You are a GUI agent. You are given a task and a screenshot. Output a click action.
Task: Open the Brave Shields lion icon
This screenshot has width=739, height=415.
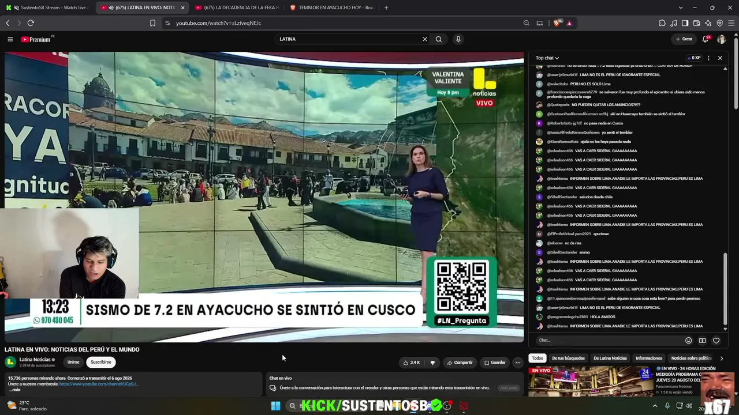(557, 23)
